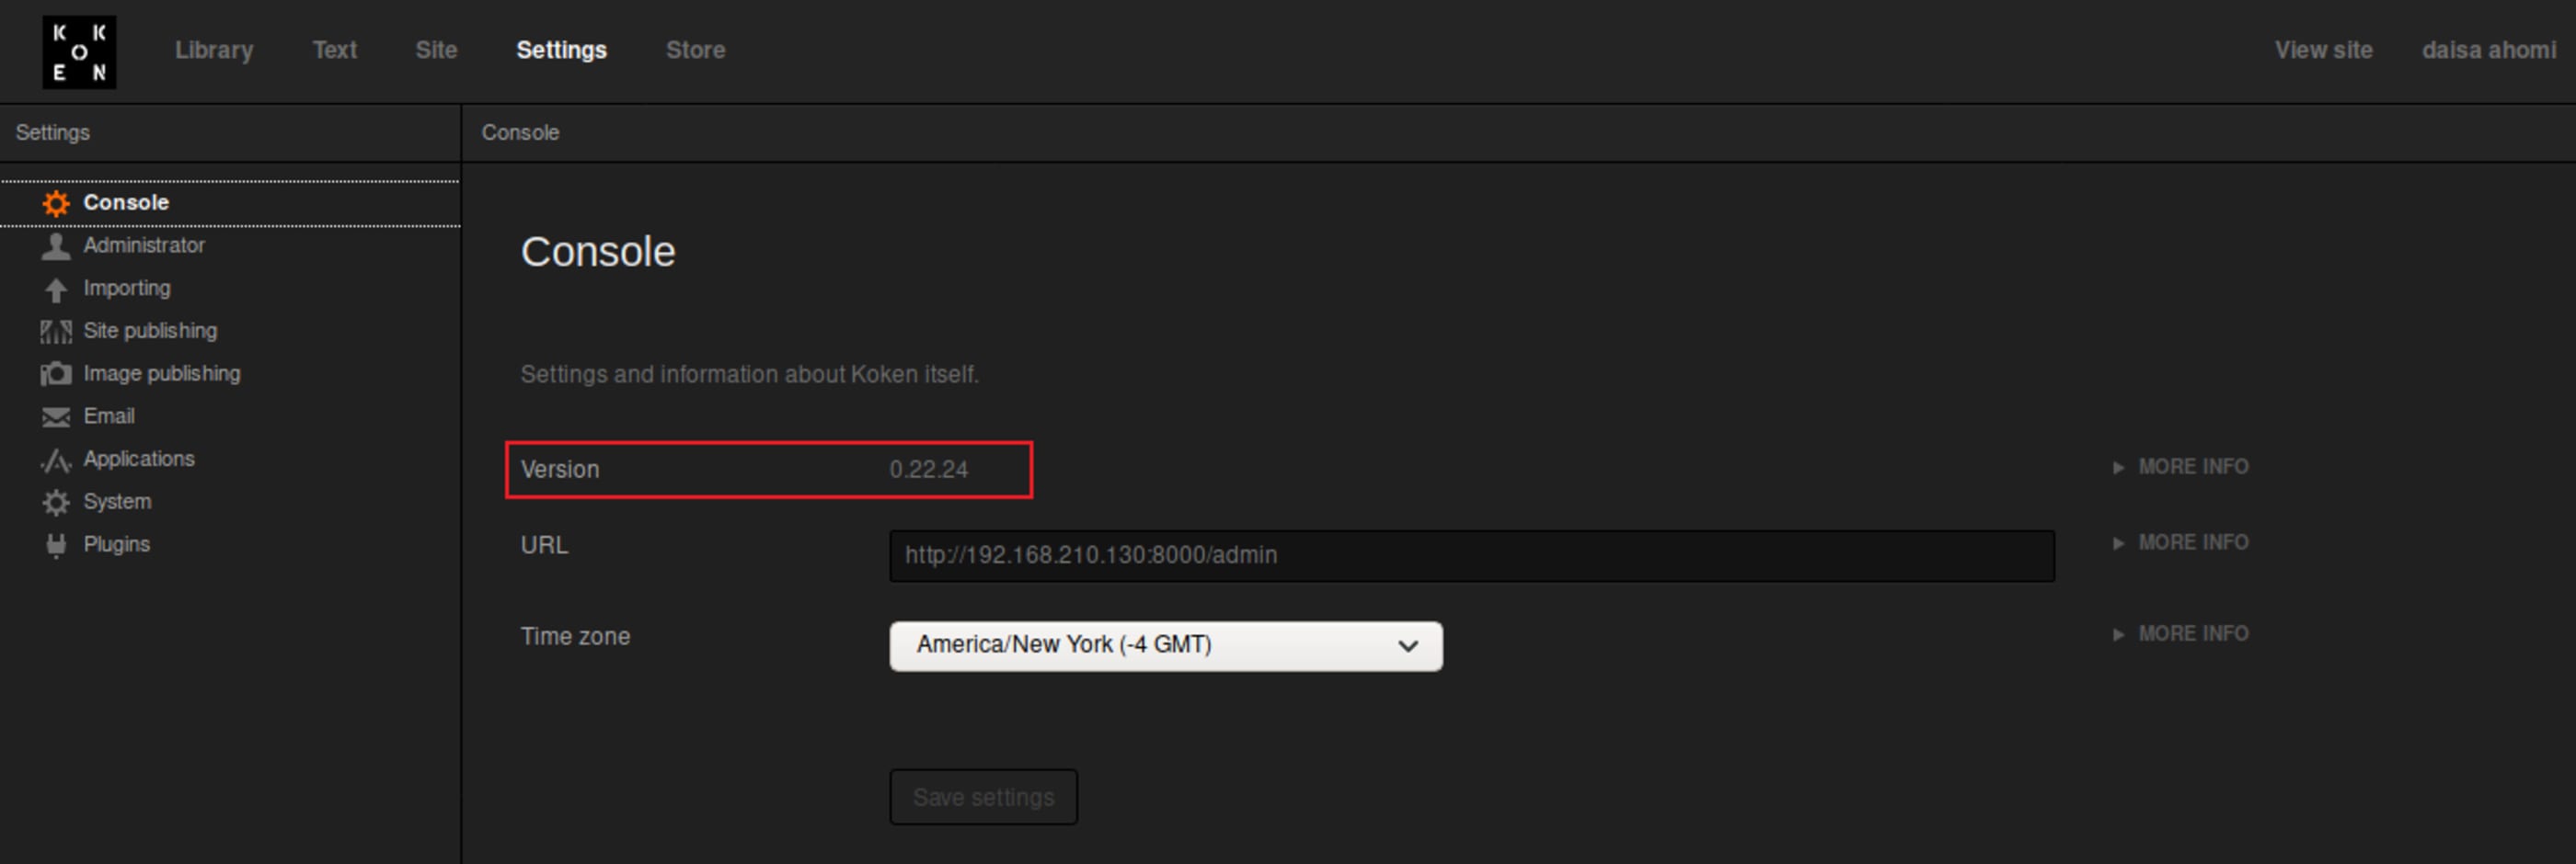Click the URL label
The height and width of the screenshot is (864, 2576).
point(544,545)
